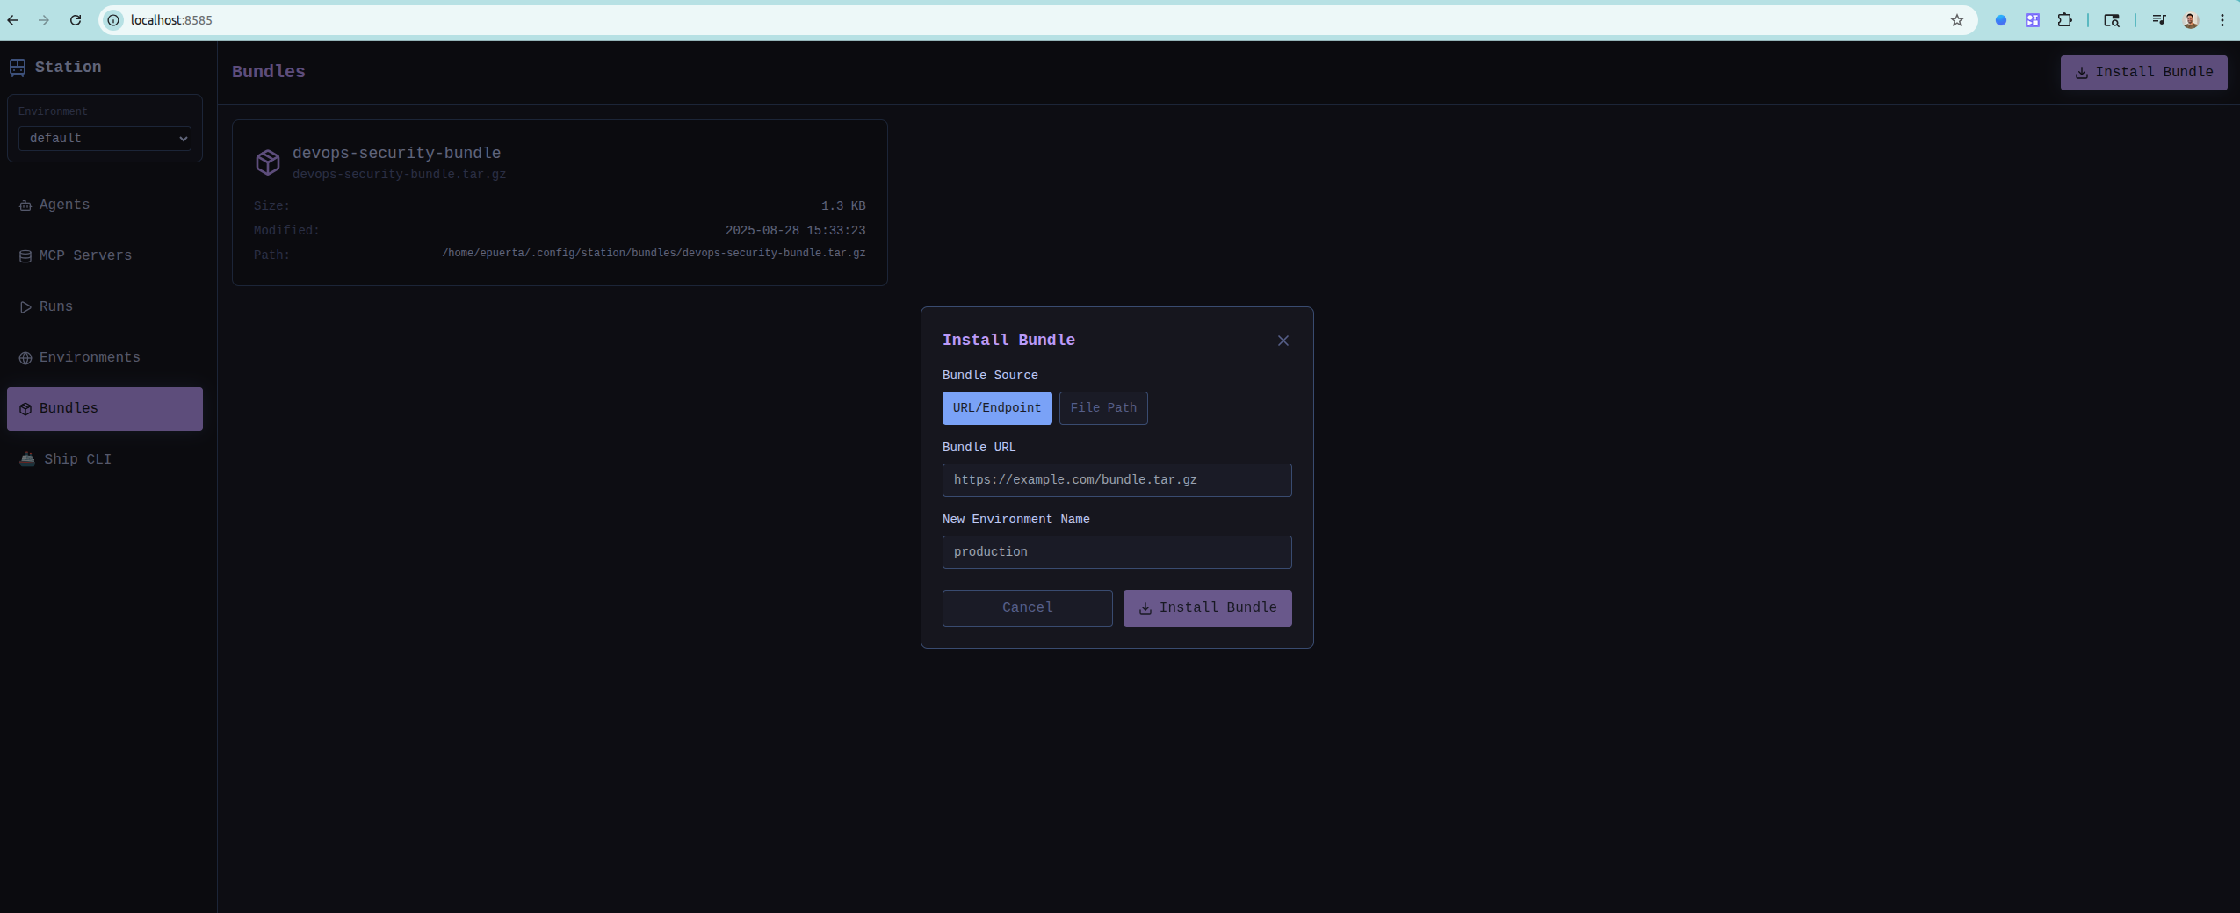
Task: Click the header Install Bundle button
Action: coord(2143,73)
